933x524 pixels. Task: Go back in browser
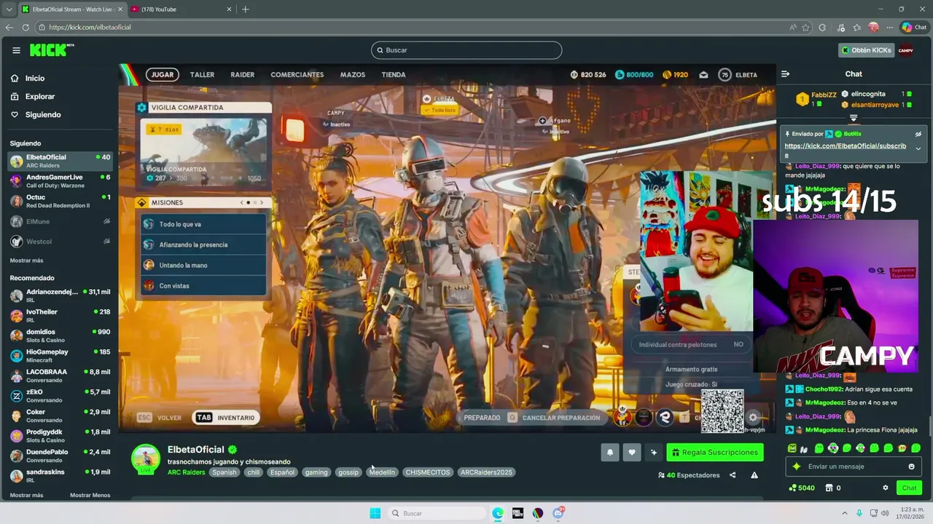coord(9,27)
